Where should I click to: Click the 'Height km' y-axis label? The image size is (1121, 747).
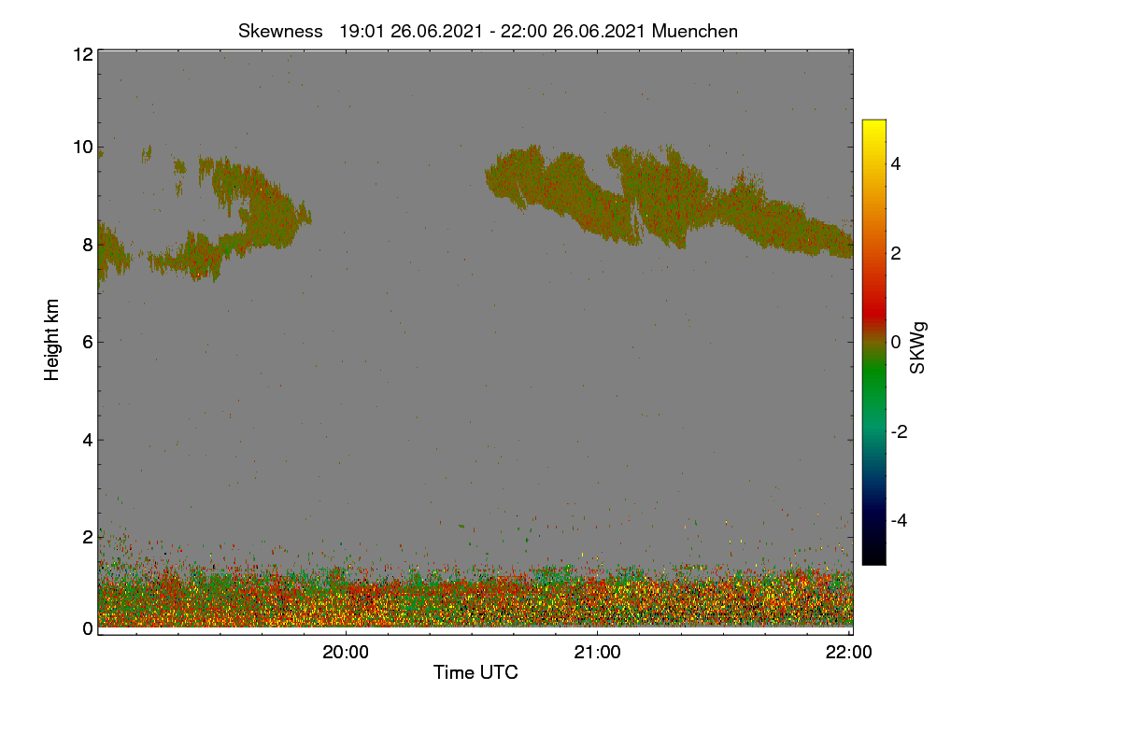[x=52, y=340]
